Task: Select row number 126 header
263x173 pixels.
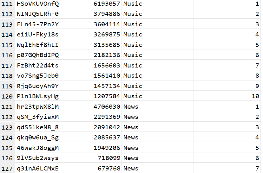Action: coord(7,158)
